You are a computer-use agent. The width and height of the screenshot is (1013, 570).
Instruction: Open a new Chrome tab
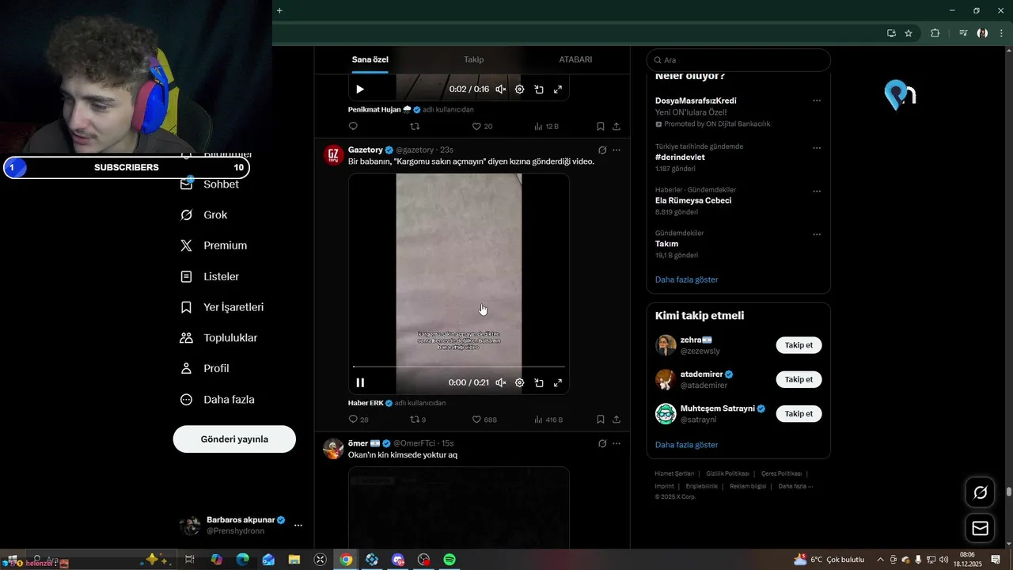[279, 10]
